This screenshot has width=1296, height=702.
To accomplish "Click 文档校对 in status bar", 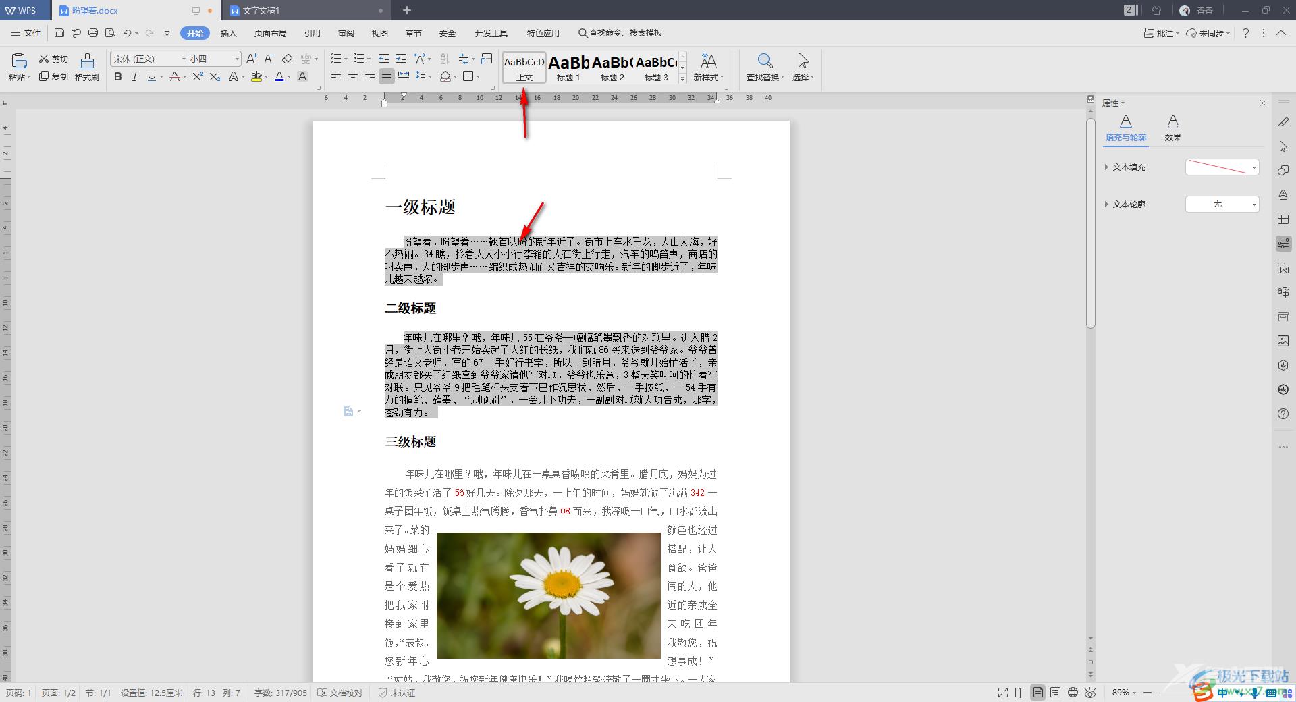I will (340, 693).
